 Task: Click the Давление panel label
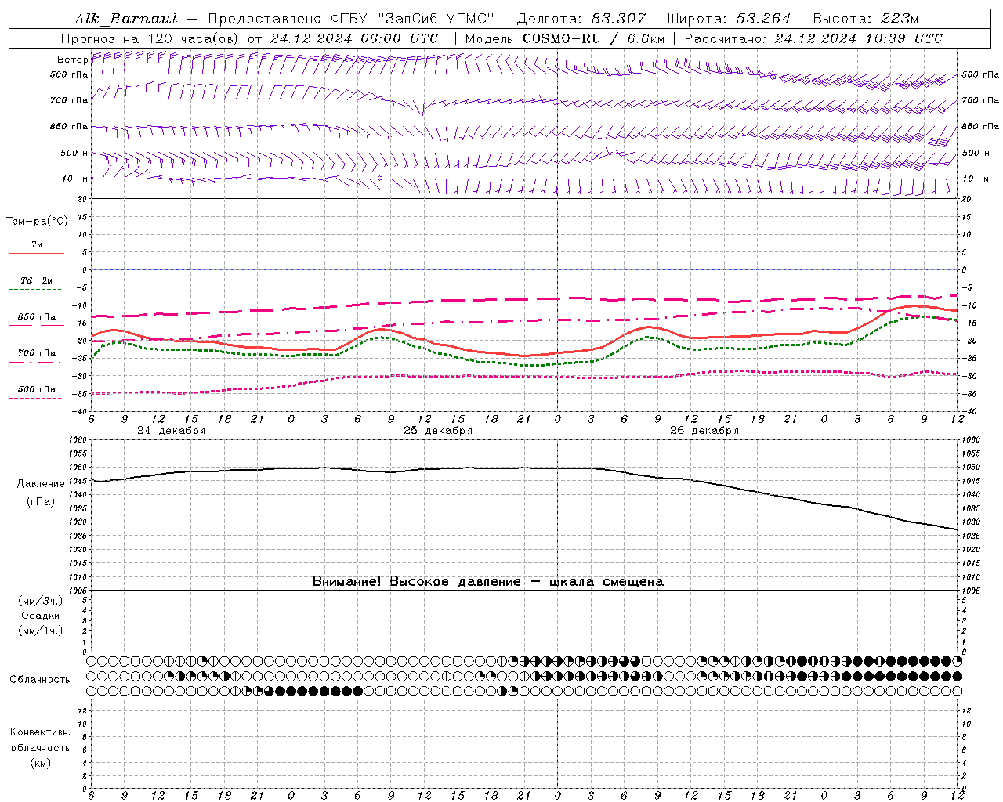click(x=41, y=484)
